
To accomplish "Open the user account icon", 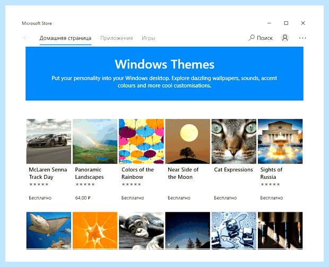I will 285,38.
